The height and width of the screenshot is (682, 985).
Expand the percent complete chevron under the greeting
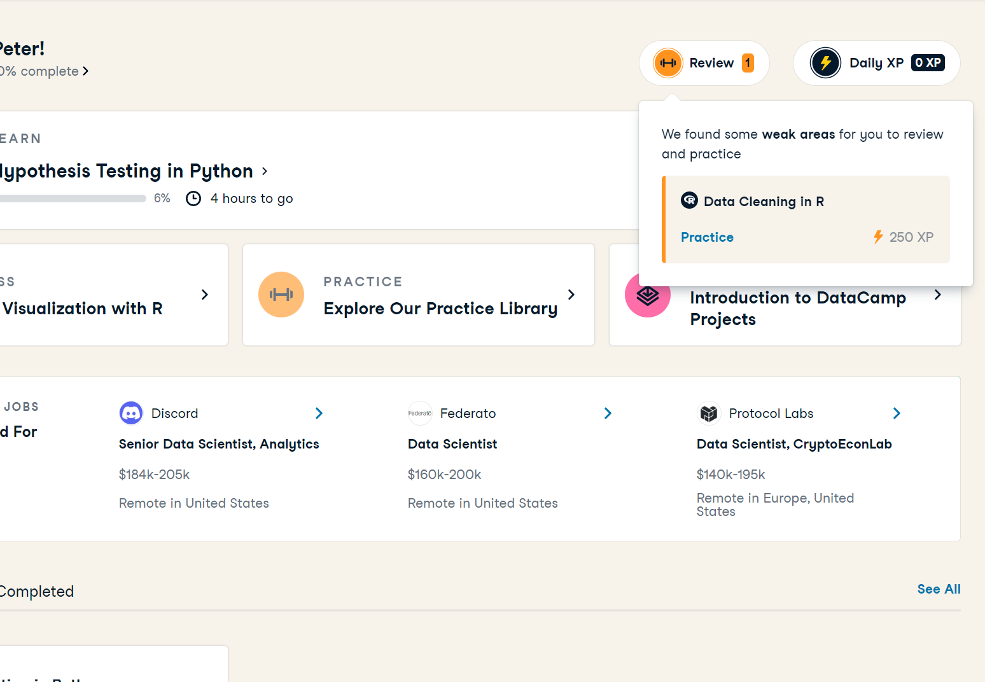coord(85,71)
